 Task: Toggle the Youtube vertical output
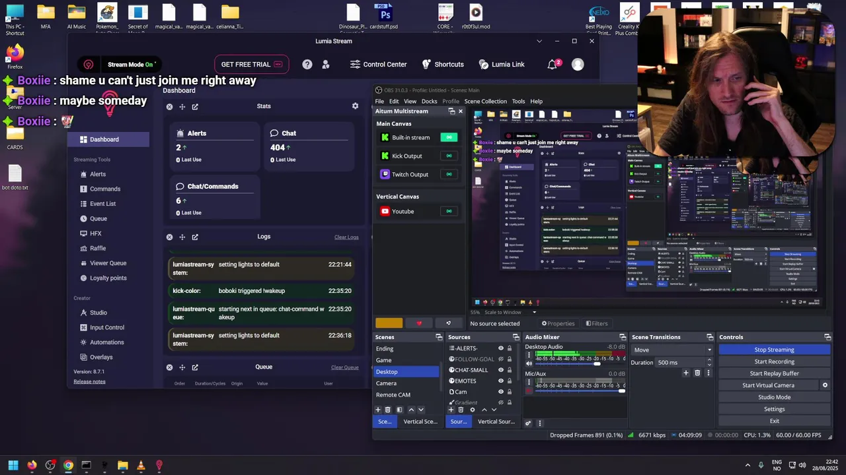click(449, 211)
